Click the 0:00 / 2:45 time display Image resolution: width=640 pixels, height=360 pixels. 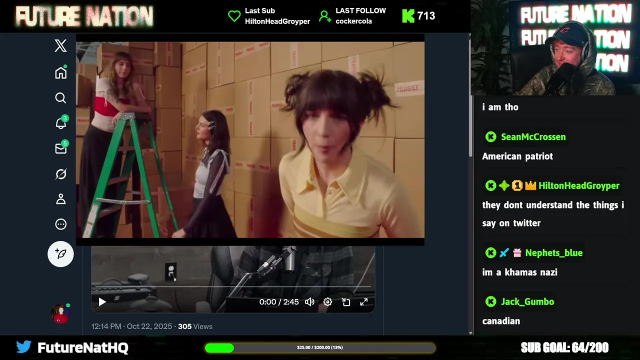coord(278,301)
